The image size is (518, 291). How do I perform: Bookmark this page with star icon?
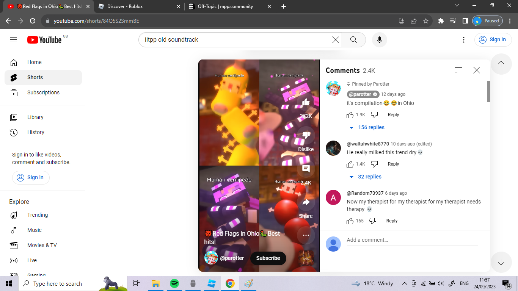tap(426, 21)
